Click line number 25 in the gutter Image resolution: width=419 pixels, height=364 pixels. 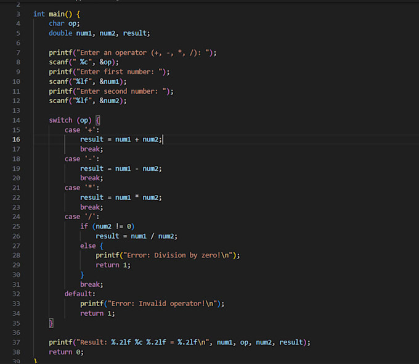tap(16, 226)
